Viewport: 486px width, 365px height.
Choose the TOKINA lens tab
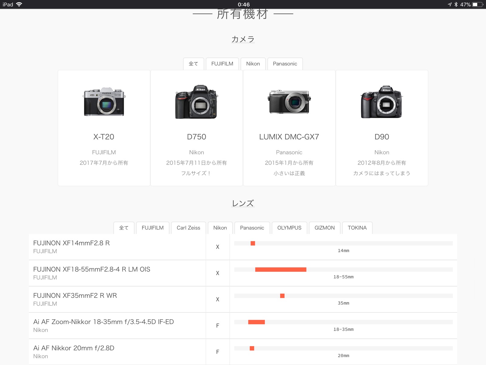pos(357,228)
